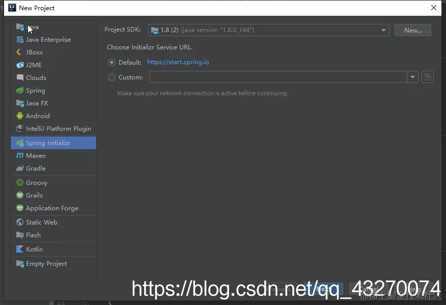This screenshot has width=446, height=305.
Task: Click the Gradle elephant icon
Action: [x=20, y=168]
